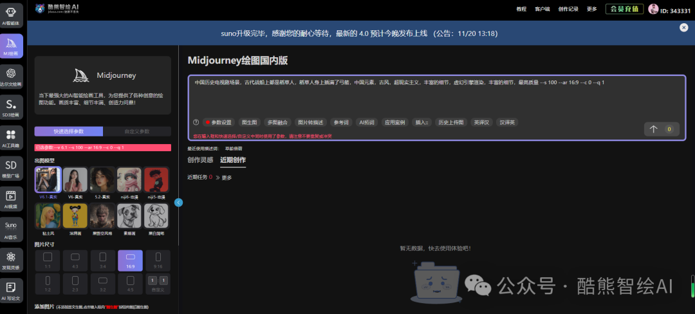The width and height of the screenshot is (695, 314).
Task: Open 创作记录 in the top menu
Action: click(x=568, y=9)
